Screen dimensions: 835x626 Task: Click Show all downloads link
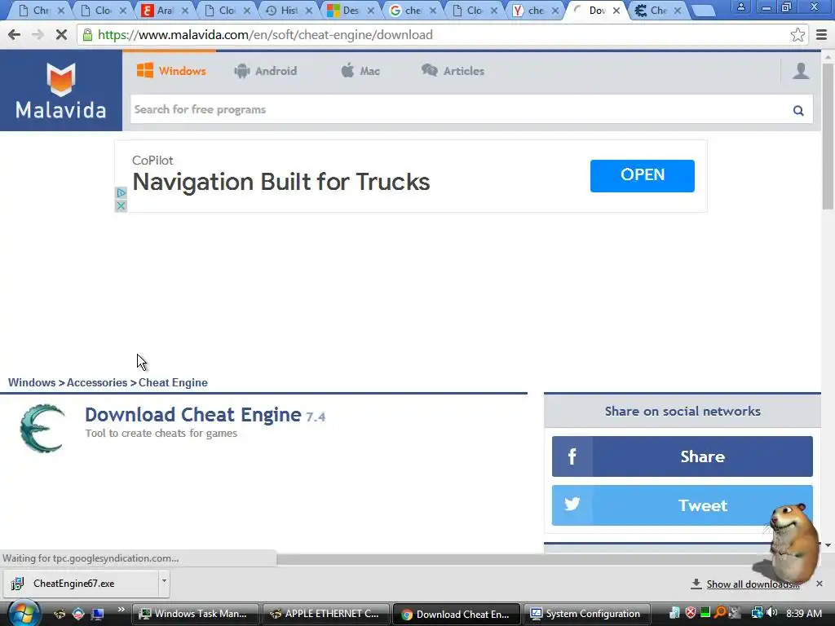753,584
